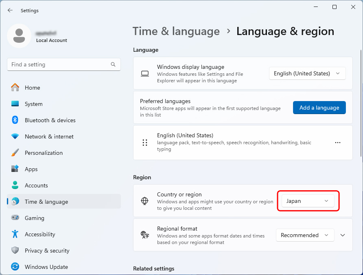
Task: Open Personalization settings
Action: click(64, 153)
